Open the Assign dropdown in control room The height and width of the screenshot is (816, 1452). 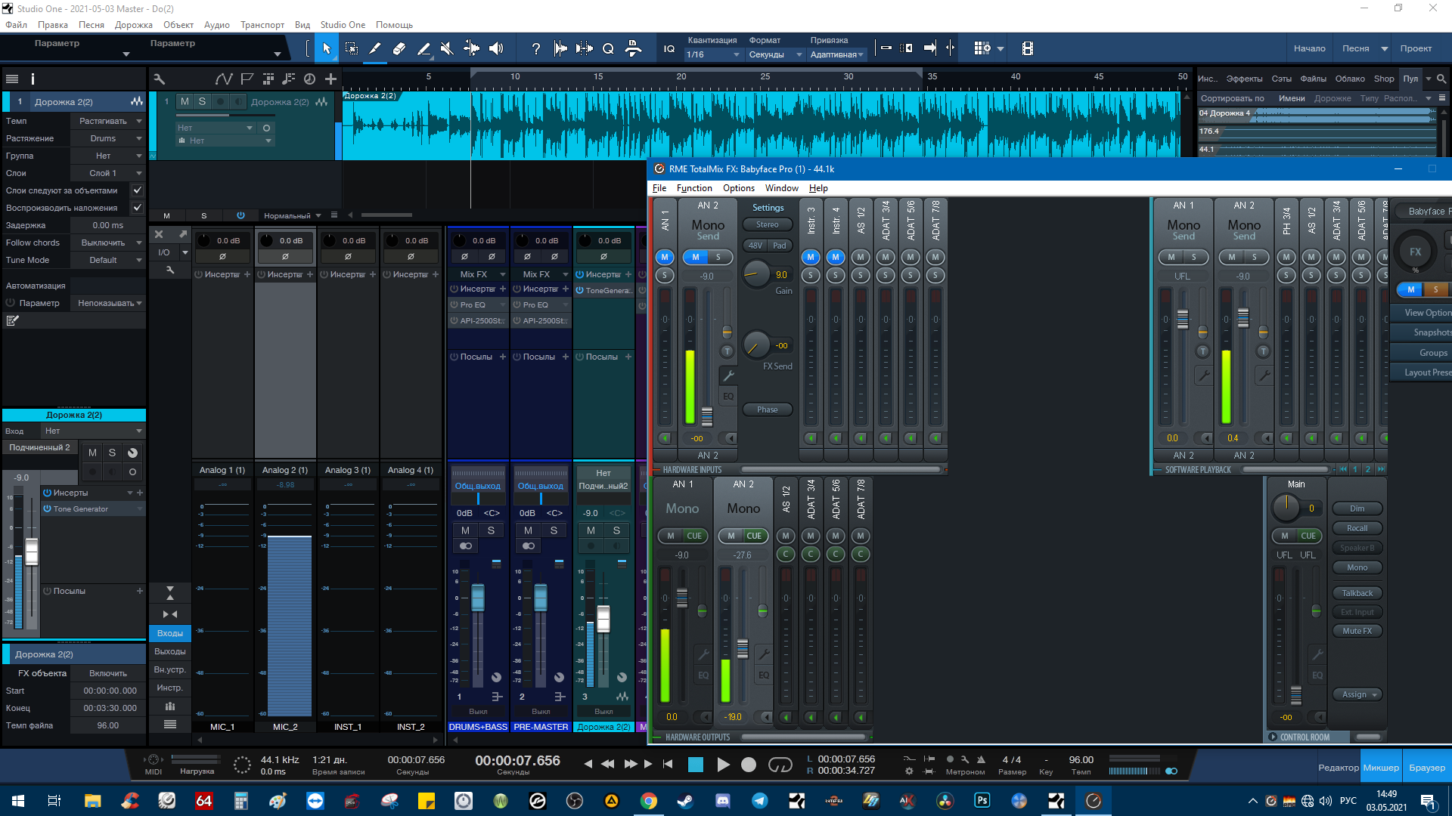1357,694
